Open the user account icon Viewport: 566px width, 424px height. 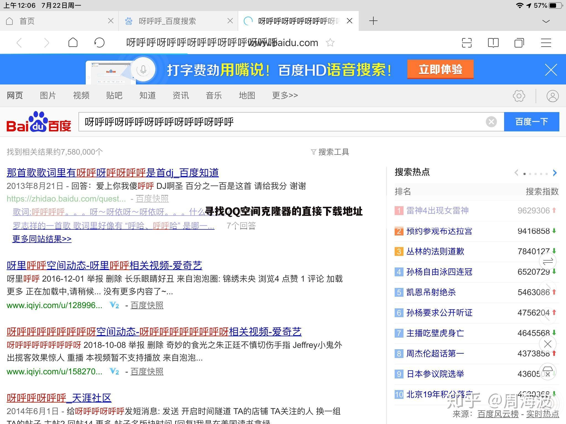point(552,96)
